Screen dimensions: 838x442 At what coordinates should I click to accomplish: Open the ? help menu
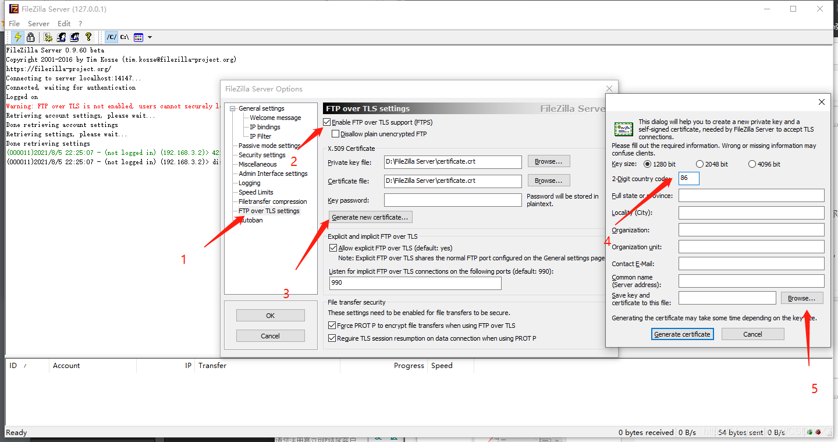[80, 23]
